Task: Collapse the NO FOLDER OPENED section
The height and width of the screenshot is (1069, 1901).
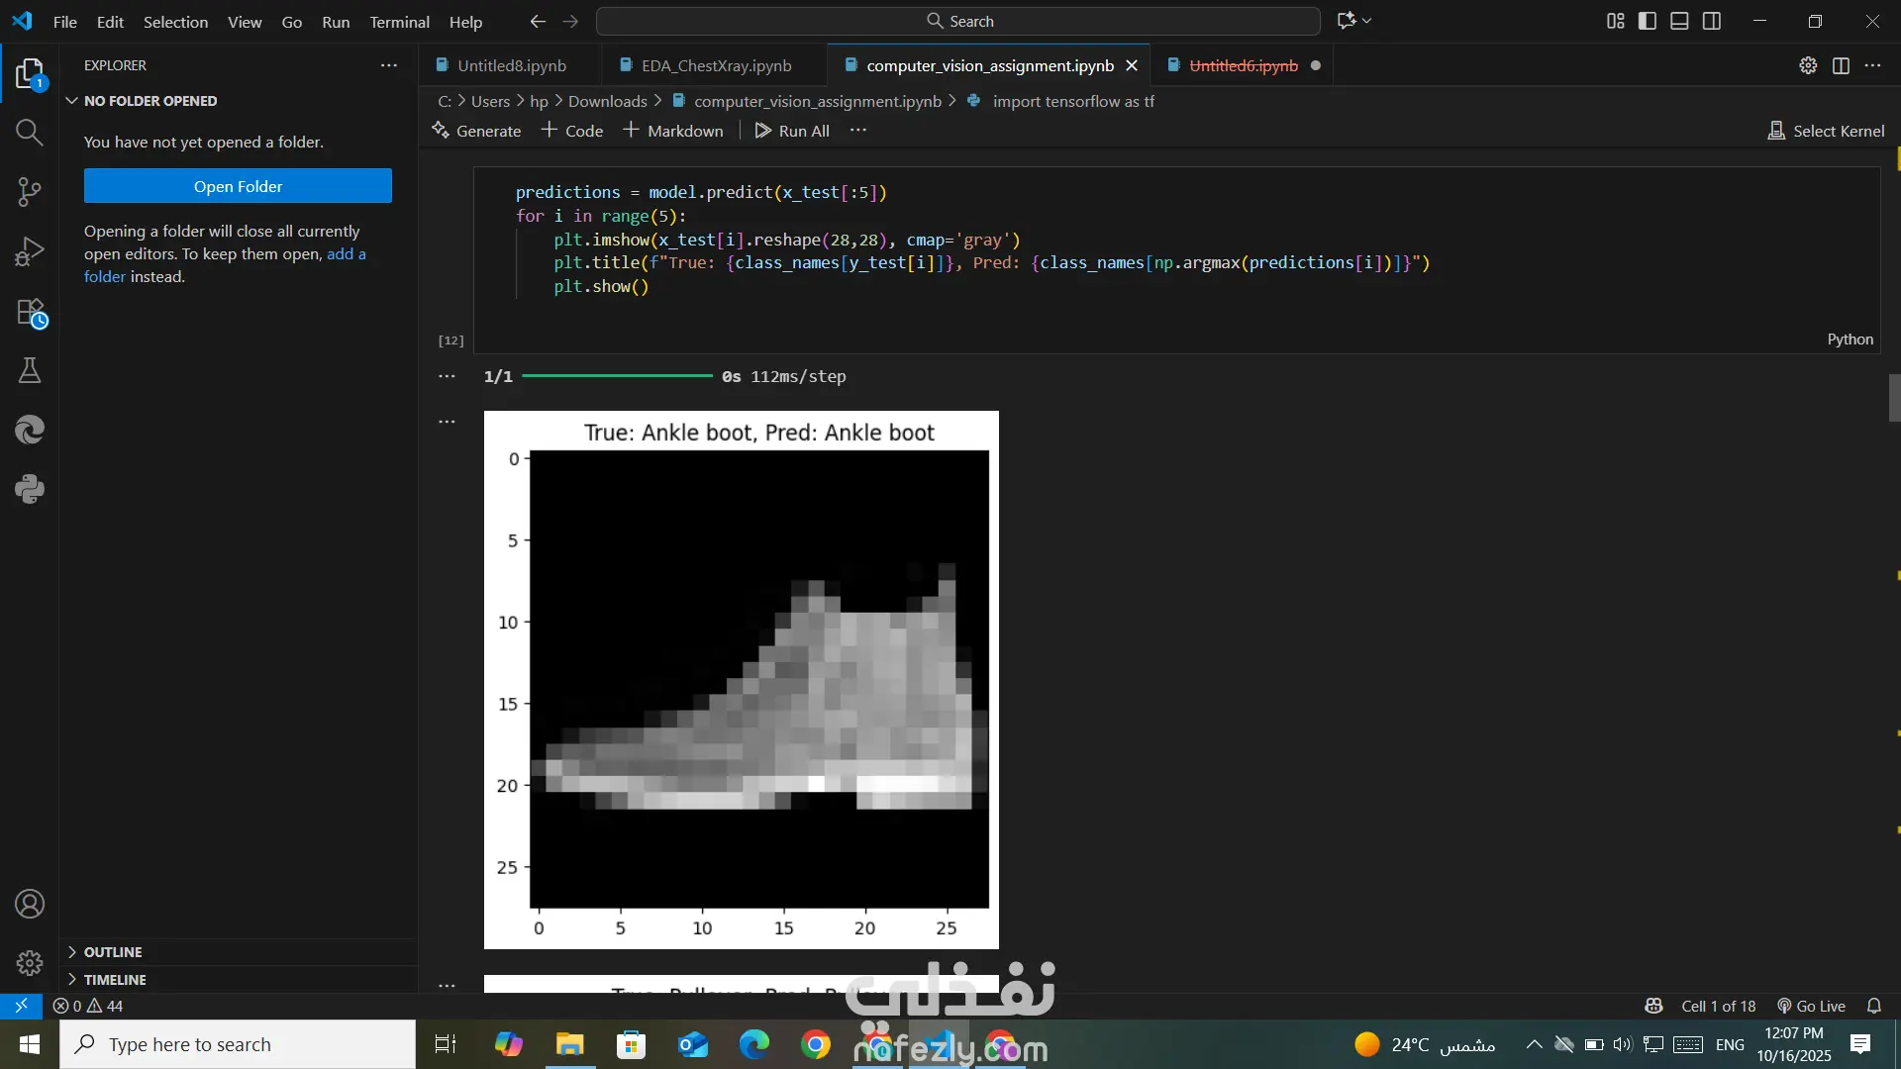Action: pyautogui.click(x=150, y=101)
